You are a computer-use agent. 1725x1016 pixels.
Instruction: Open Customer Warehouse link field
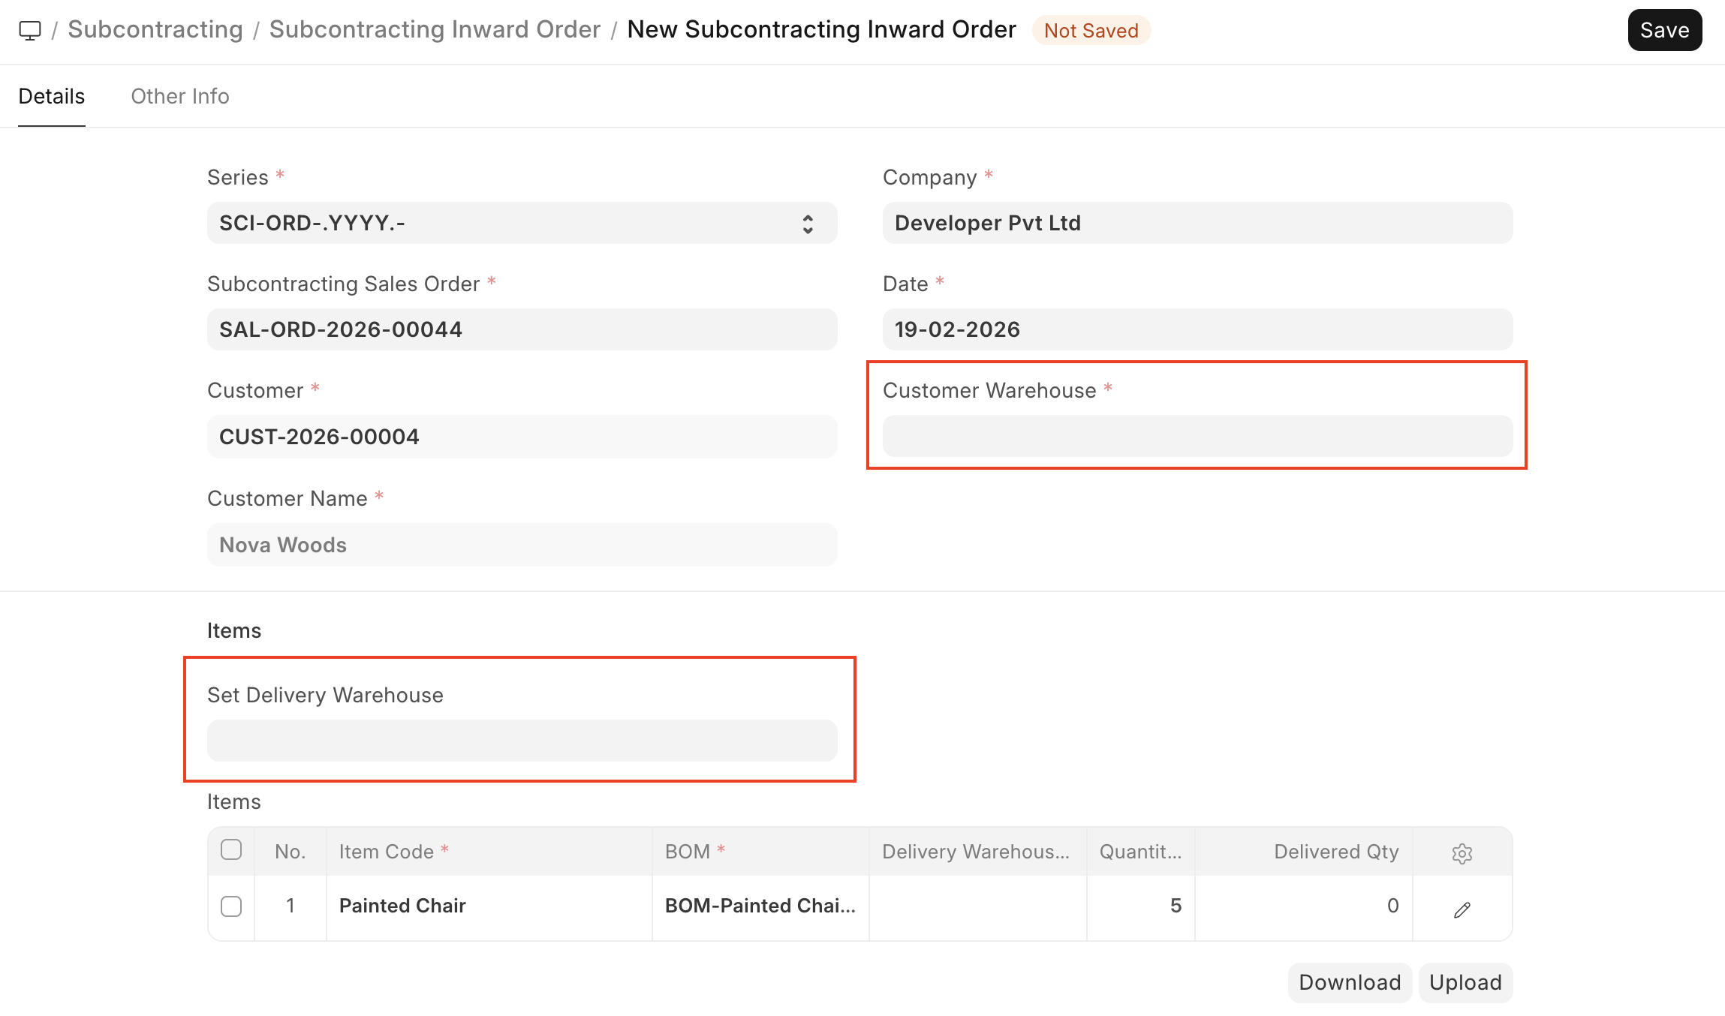click(x=1197, y=437)
